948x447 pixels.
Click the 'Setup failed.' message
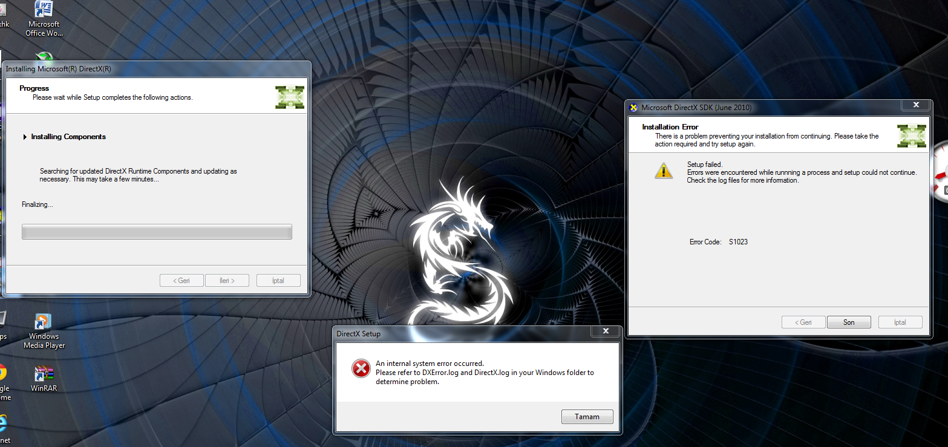click(x=705, y=165)
